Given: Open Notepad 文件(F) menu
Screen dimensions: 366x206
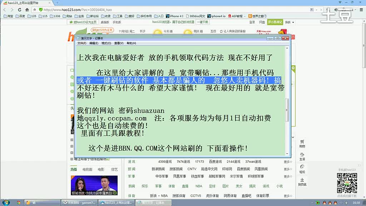Looking at the screenshot, I should [x=82, y=43].
